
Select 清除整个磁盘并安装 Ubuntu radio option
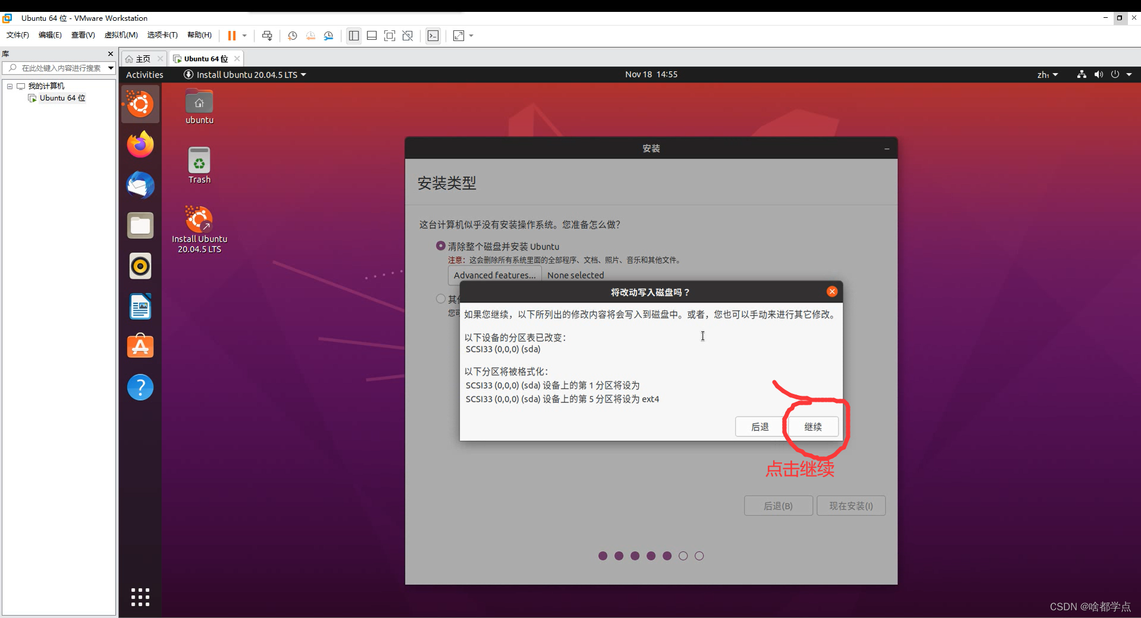click(x=440, y=246)
